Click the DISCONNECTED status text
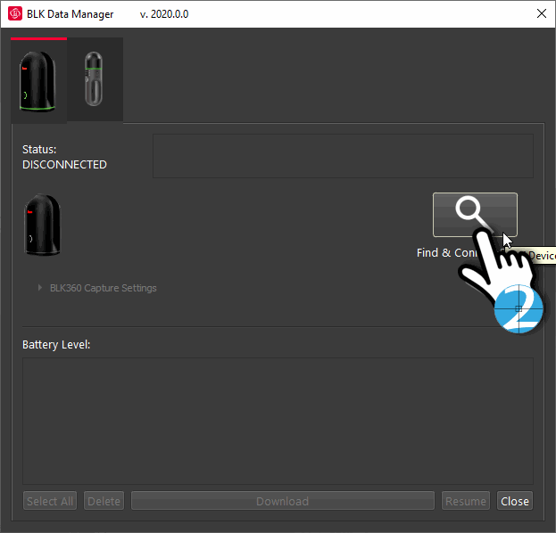The image size is (556, 533). tap(64, 165)
